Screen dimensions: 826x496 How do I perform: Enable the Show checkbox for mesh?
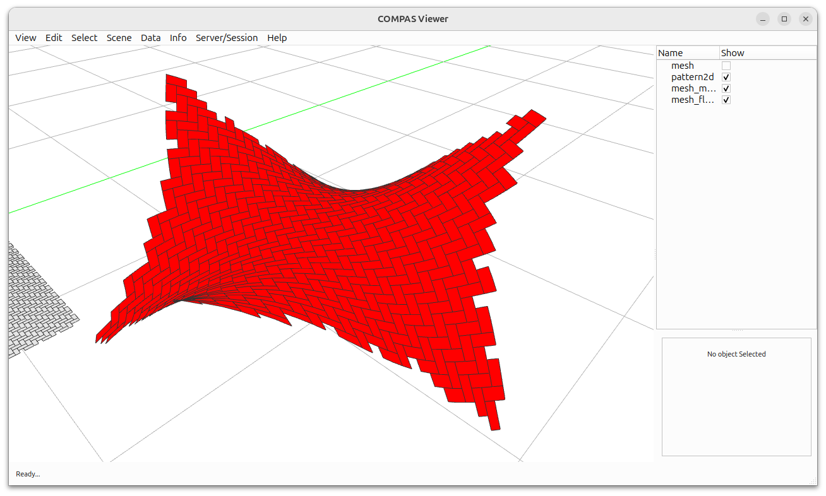point(726,65)
